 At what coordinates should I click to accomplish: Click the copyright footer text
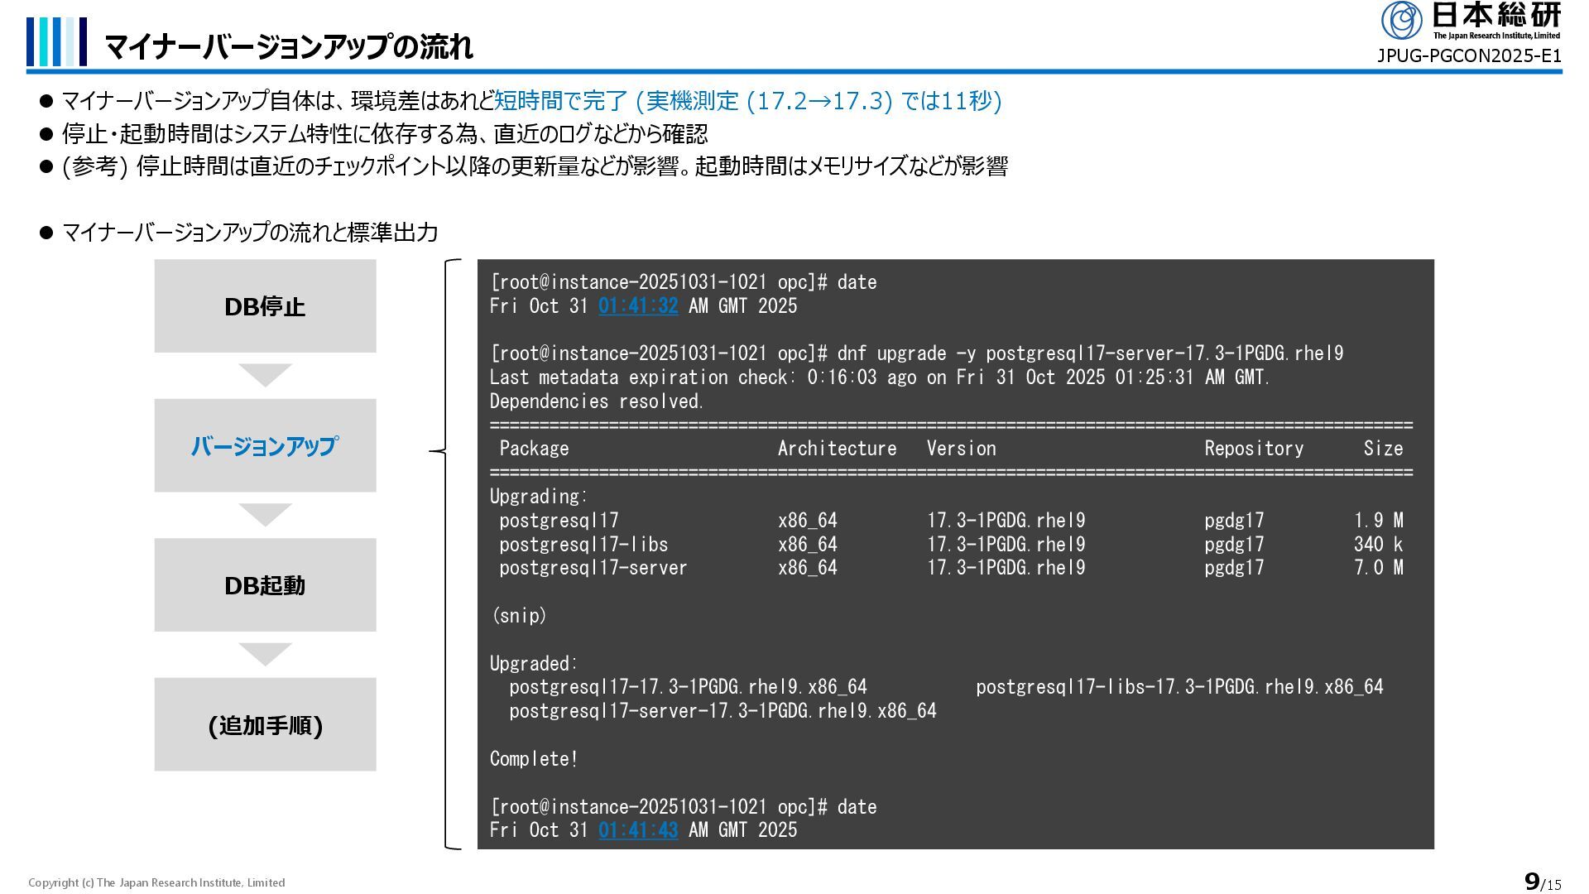156,882
